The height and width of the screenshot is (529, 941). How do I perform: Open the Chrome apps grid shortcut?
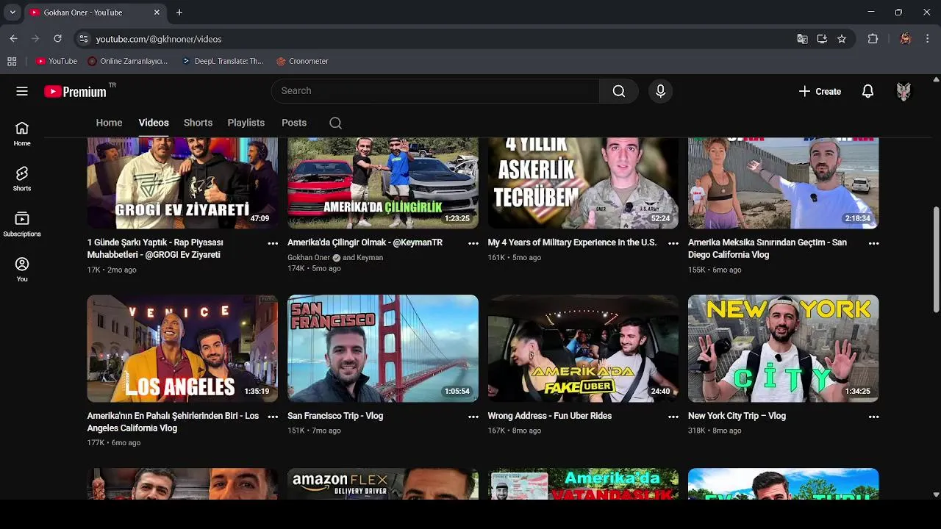[x=12, y=61]
